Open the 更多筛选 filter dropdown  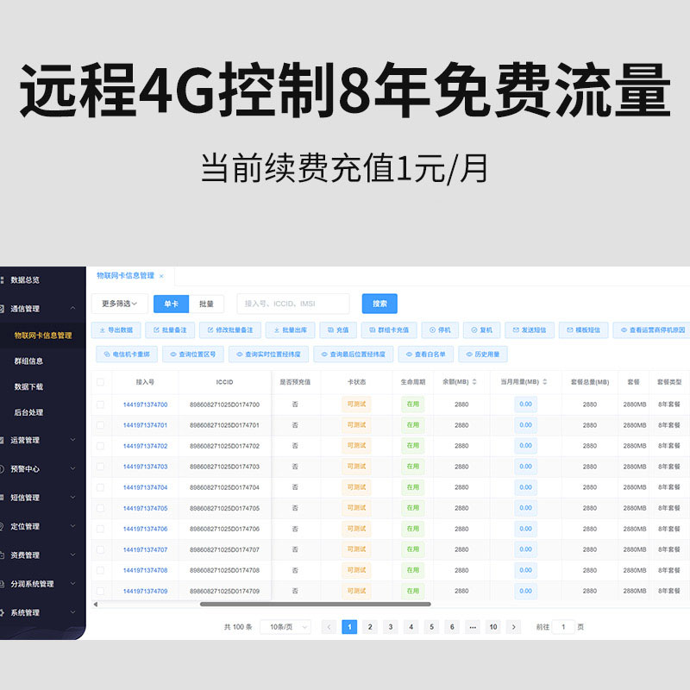click(119, 304)
